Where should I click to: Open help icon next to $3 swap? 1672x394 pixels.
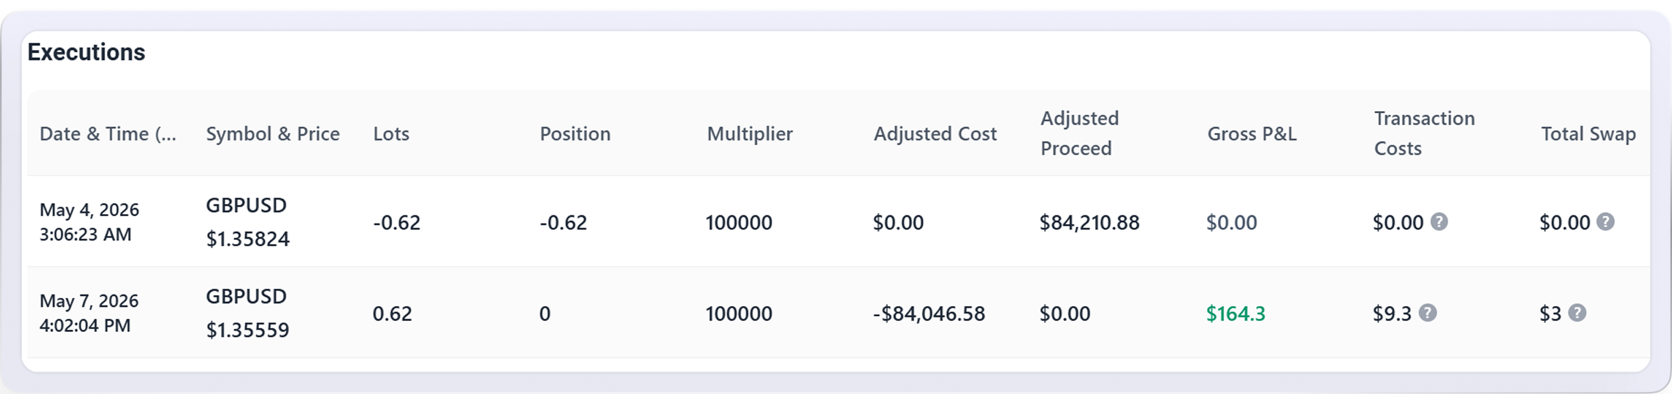(x=1577, y=313)
